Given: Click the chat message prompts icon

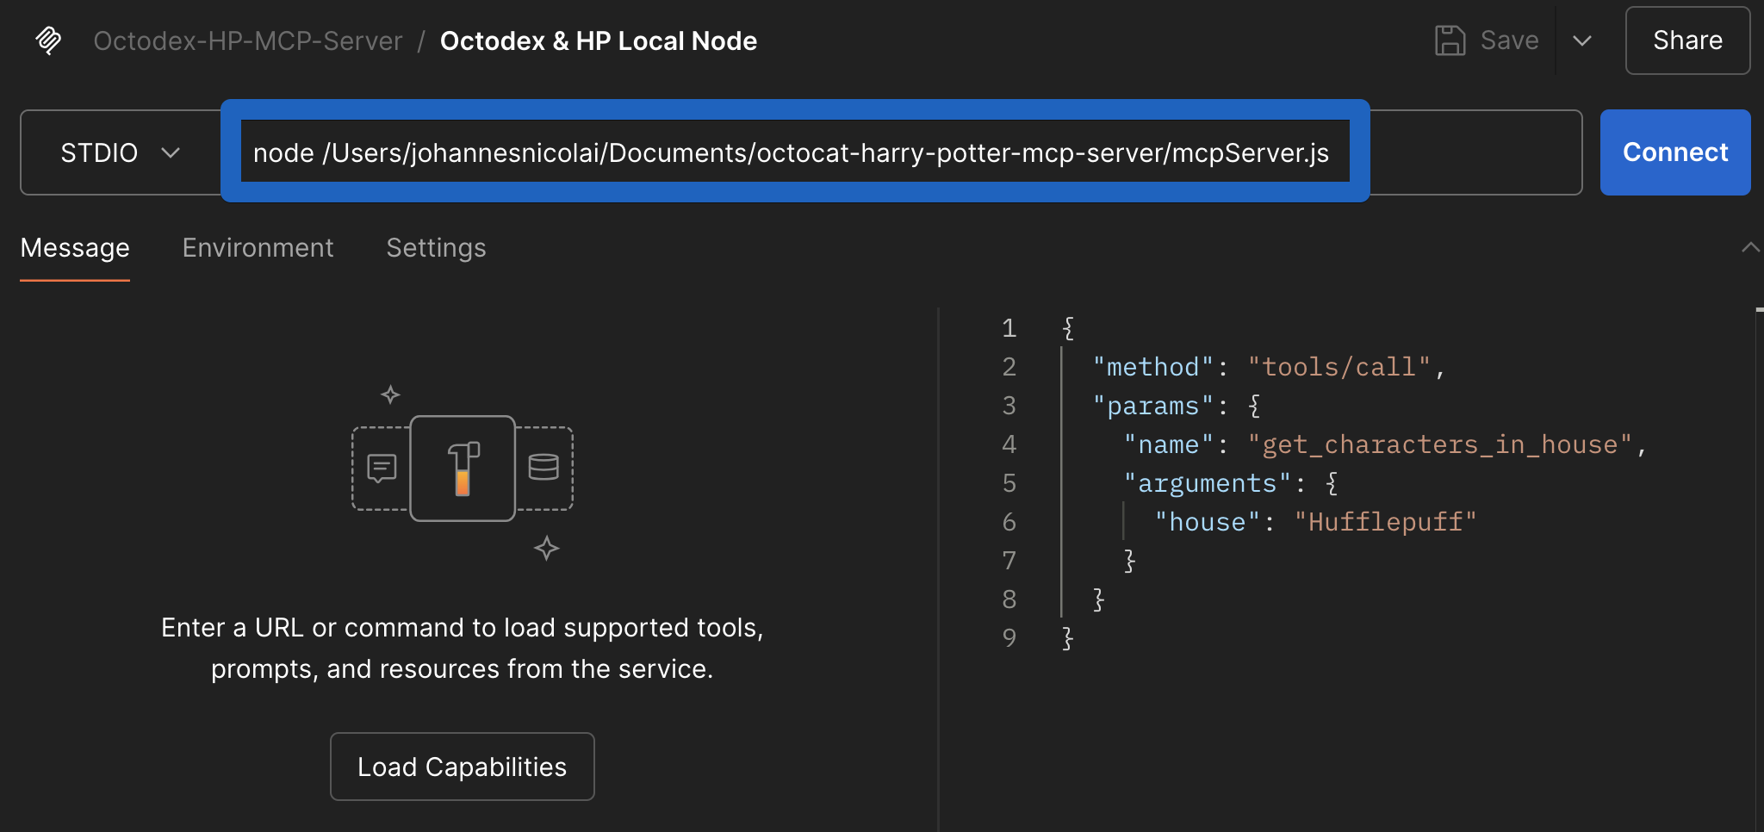Looking at the screenshot, I should point(382,469).
